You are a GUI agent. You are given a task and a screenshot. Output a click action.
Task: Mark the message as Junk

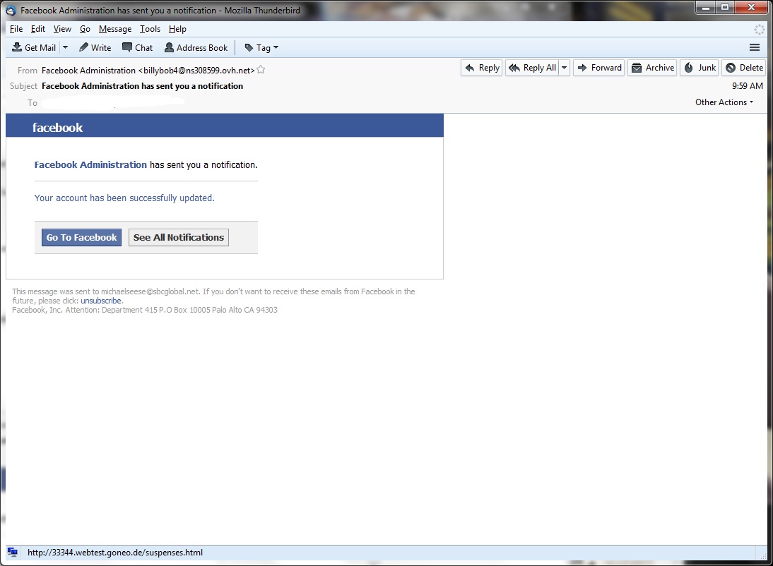coord(700,68)
